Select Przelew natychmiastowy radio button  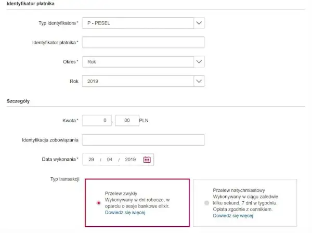tap(207, 203)
